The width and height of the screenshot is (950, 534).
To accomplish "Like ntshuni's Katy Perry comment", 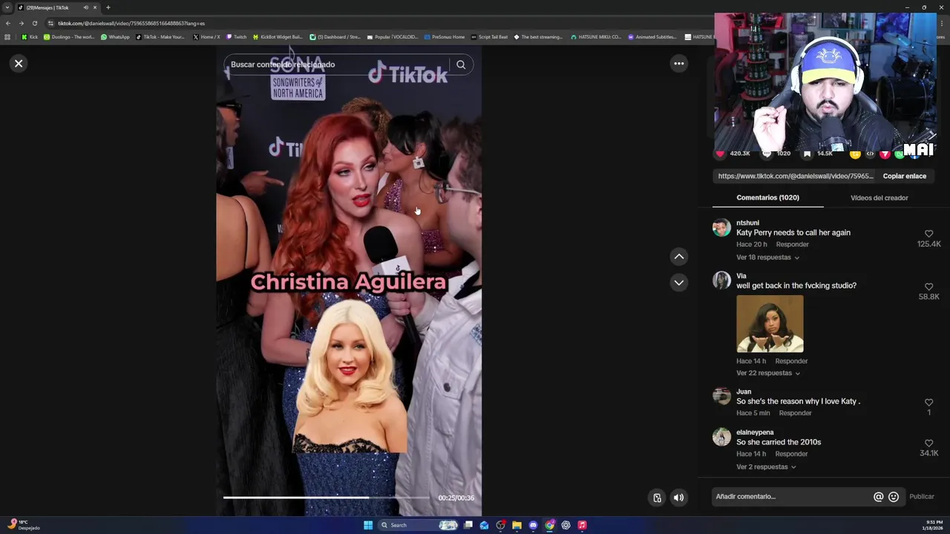I will coord(928,234).
